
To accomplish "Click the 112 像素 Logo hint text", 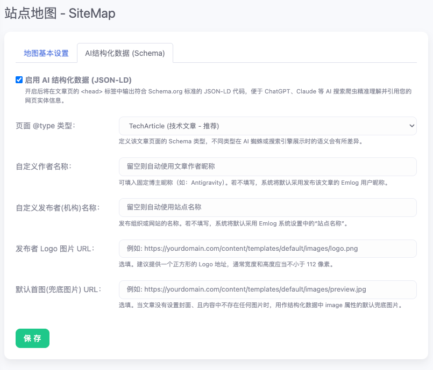I will (x=226, y=264).
